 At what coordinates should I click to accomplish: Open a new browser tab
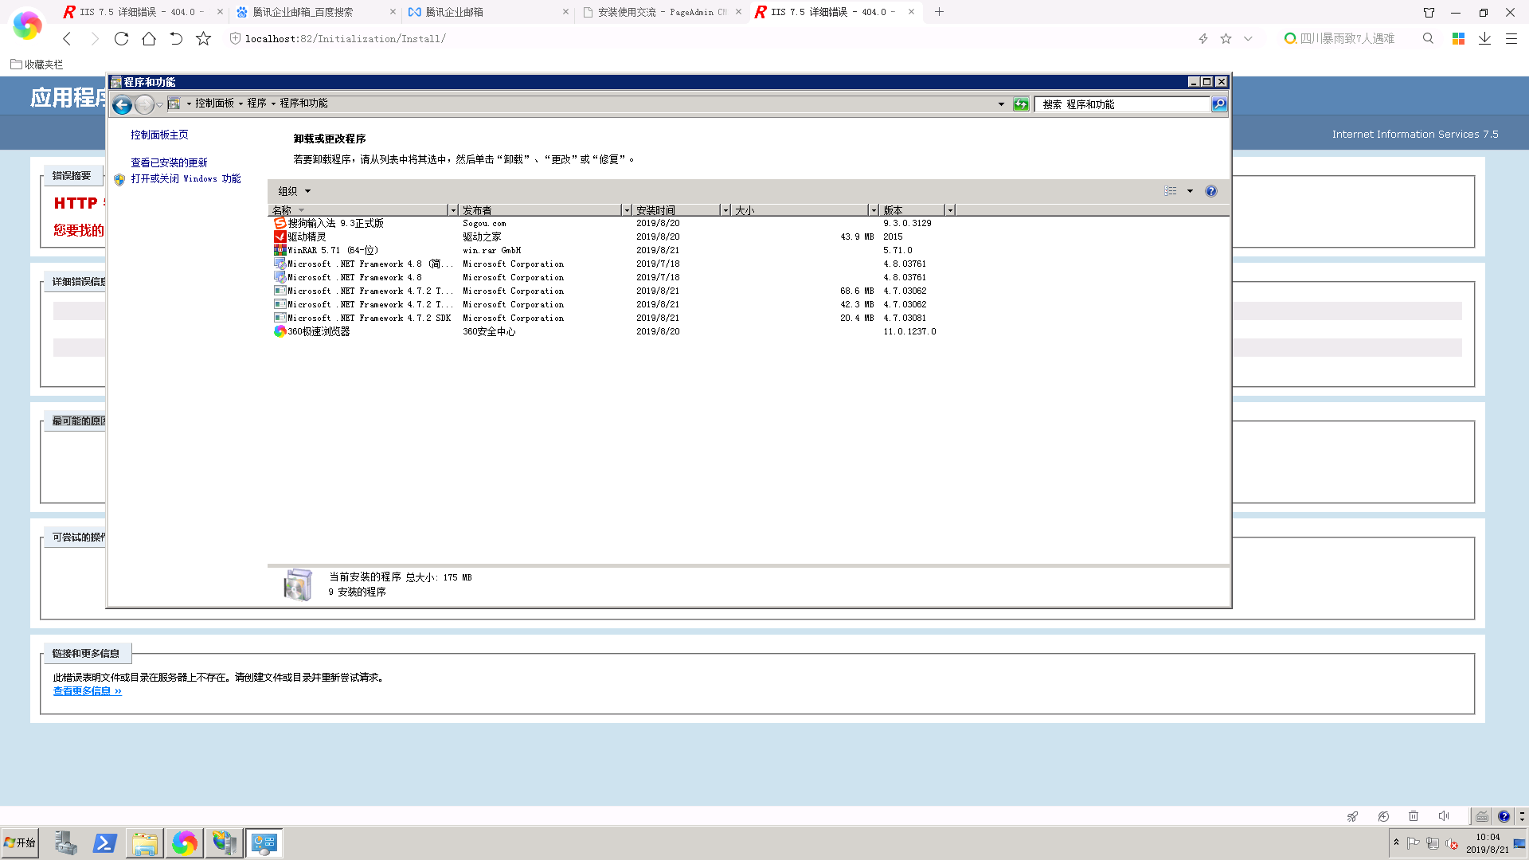pyautogui.click(x=939, y=12)
